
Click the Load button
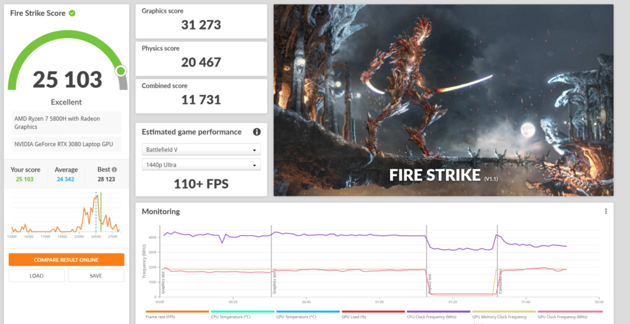[x=37, y=276]
